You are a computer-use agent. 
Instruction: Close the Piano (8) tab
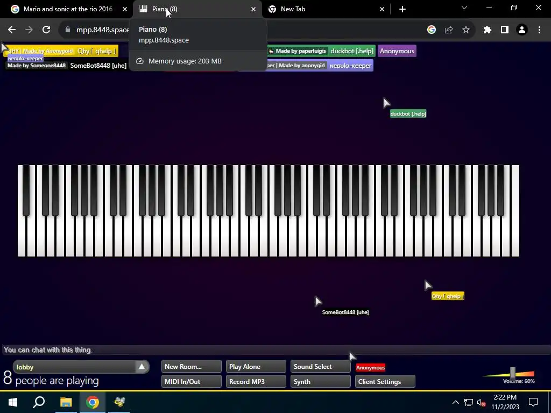click(x=253, y=9)
